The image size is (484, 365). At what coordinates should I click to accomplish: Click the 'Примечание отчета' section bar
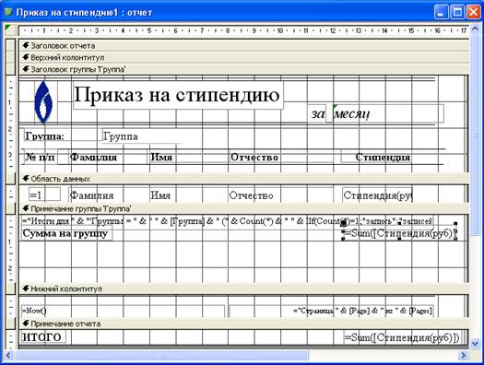tap(244, 324)
